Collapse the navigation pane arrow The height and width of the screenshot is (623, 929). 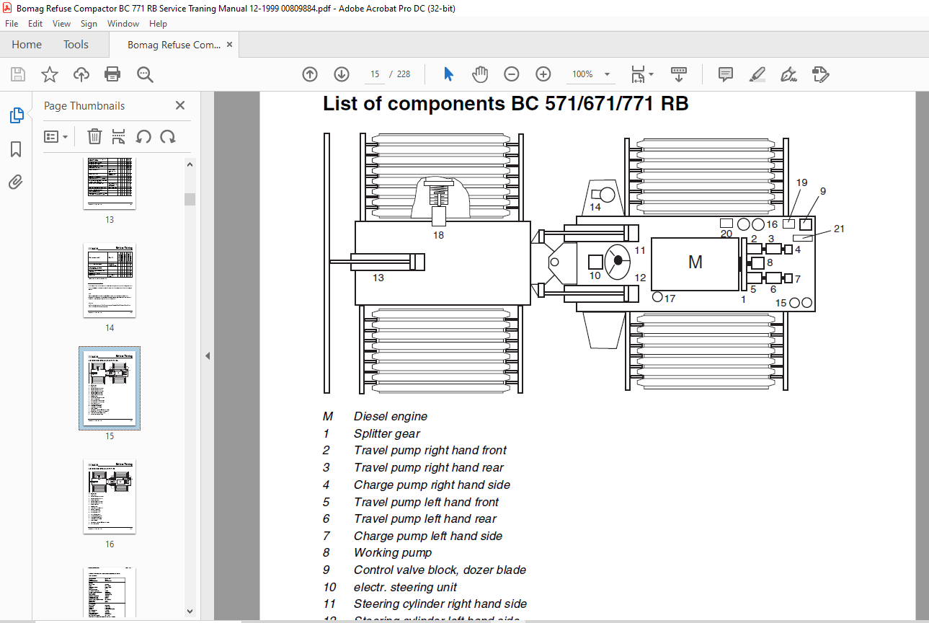click(x=208, y=355)
